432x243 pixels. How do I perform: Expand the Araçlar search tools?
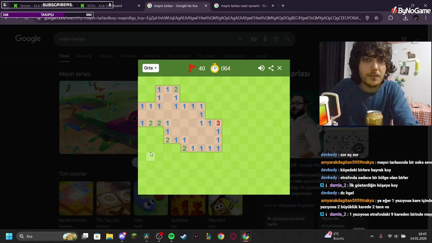click(263, 56)
